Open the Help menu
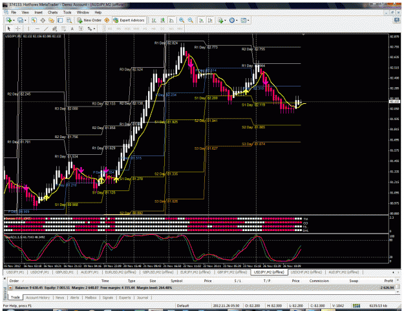 point(98,12)
